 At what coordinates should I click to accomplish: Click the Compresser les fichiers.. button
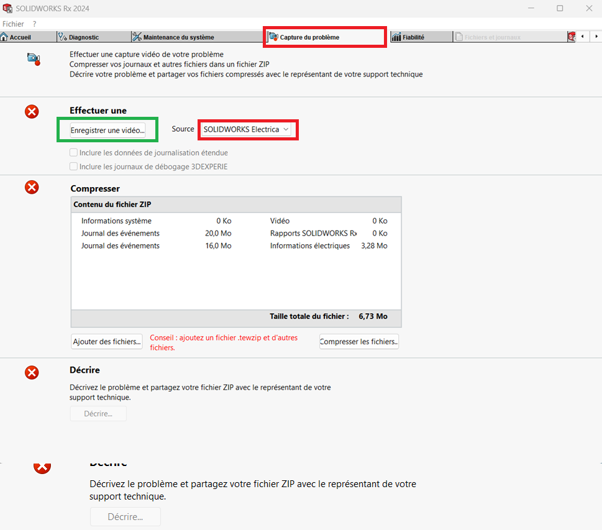tap(359, 342)
